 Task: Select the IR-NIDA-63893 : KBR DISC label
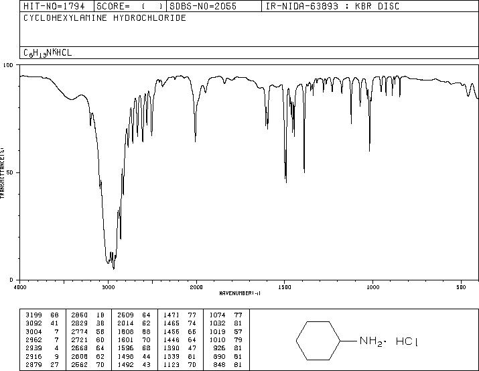pos(333,6)
